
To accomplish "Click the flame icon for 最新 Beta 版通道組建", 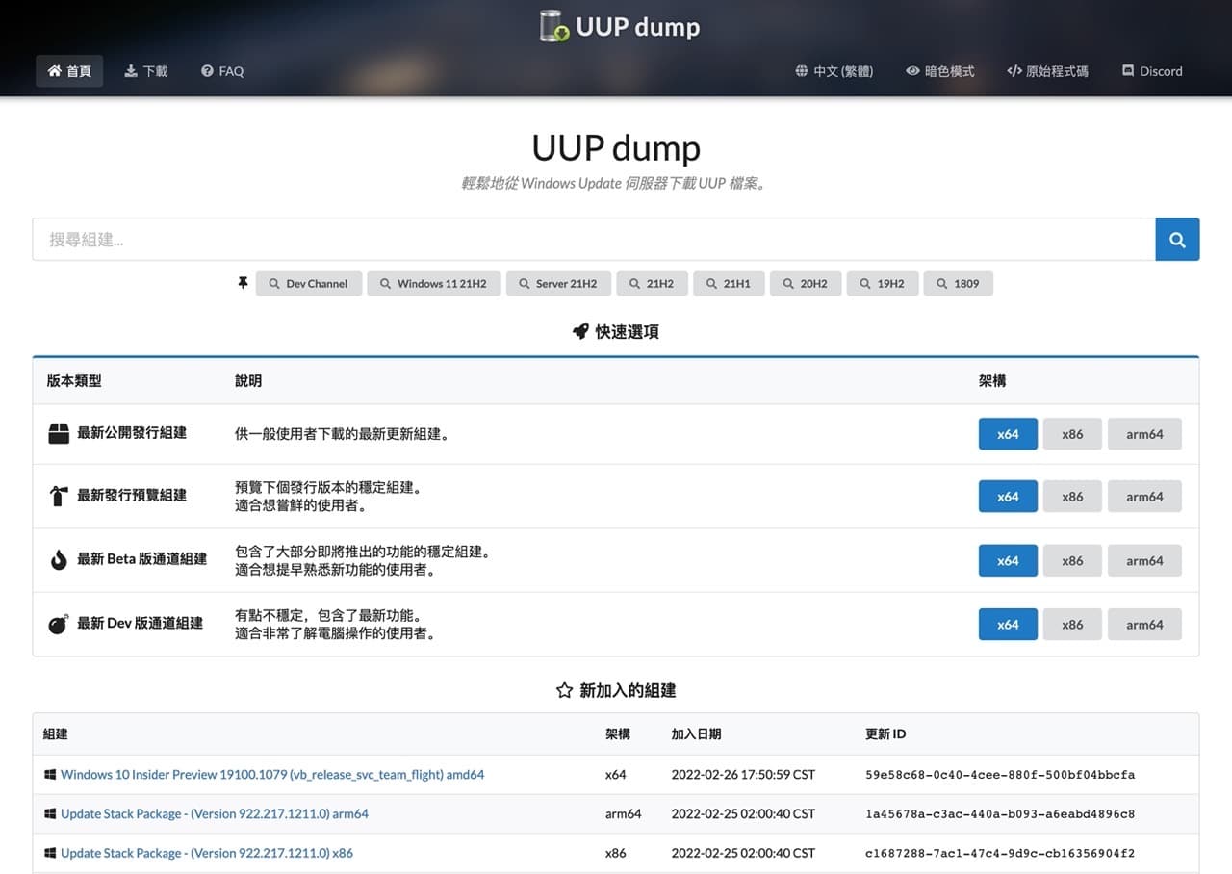I will tap(59, 560).
